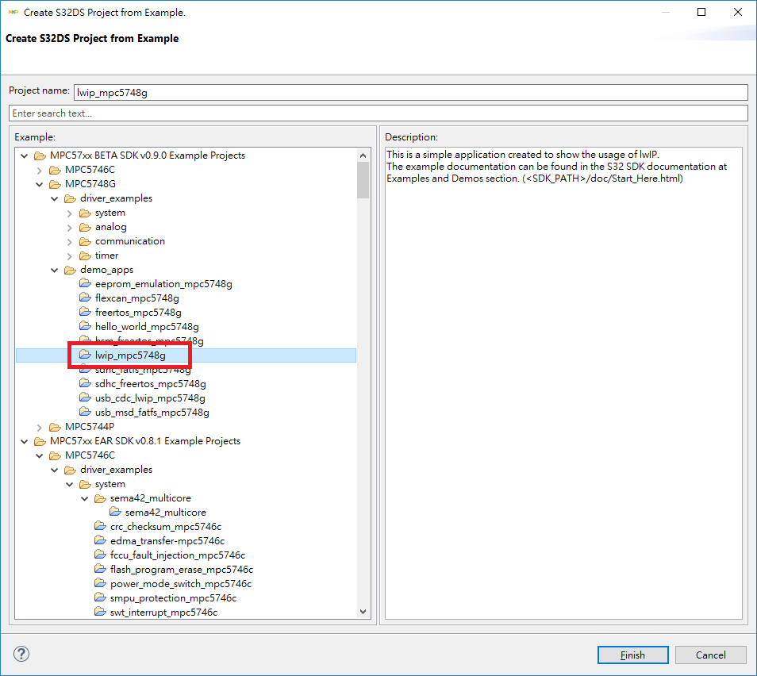The height and width of the screenshot is (676, 757).
Task: Expand the system folder under MPC5748G
Action: [x=70, y=213]
